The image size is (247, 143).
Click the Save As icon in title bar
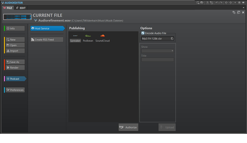click(211, 3)
